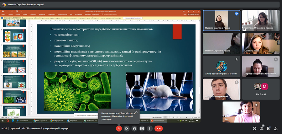Unmute the microphone in Meet controls
Screen dimensions: 282x134
119,128
